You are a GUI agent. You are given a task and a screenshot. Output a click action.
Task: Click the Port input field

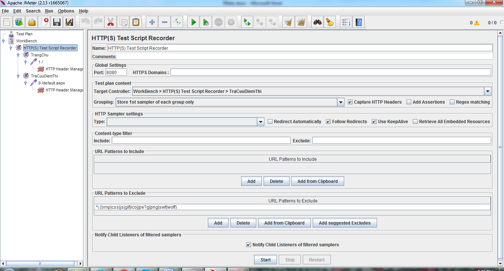pyautogui.click(x=116, y=73)
